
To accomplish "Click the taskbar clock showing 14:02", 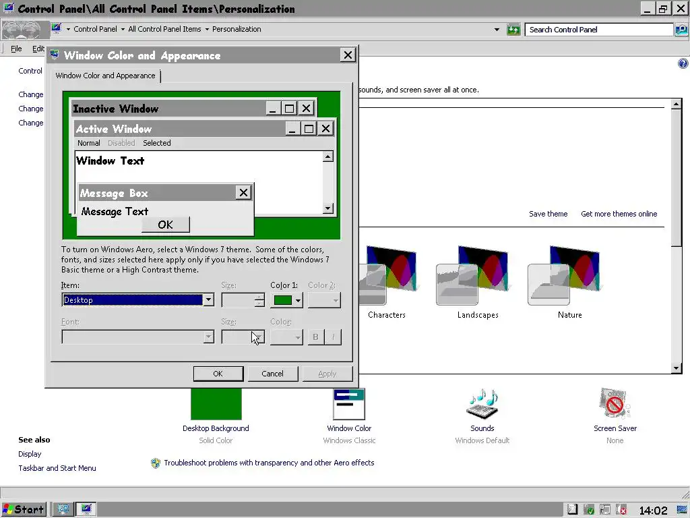I will pos(653,510).
